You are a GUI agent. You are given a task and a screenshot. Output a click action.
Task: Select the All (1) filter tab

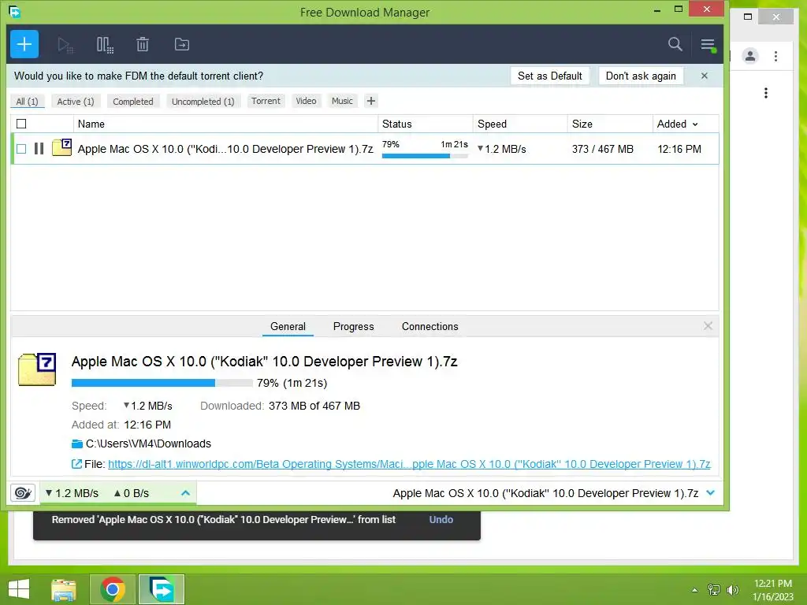point(28,102)
